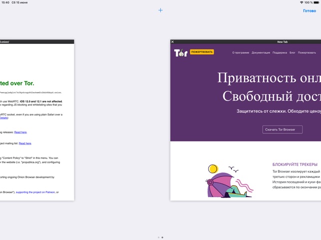Select the New Tab title bar
Viewport: 321px width, 240px height.
click(x=246, y=42)
